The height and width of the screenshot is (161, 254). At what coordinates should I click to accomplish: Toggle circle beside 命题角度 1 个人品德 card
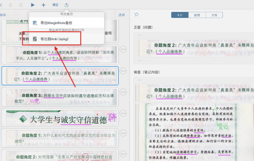click(x=123, y=49)
